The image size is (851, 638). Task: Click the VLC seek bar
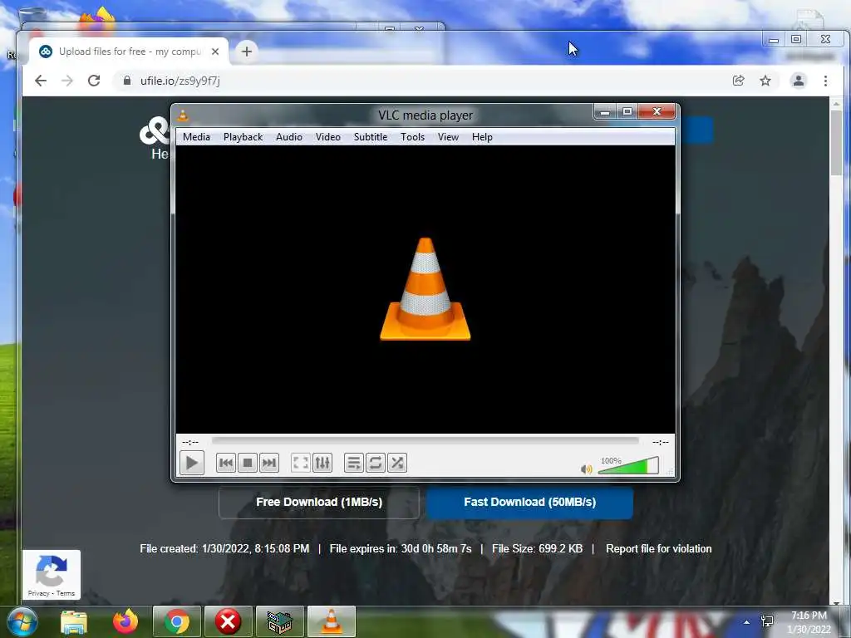point(425,441)
